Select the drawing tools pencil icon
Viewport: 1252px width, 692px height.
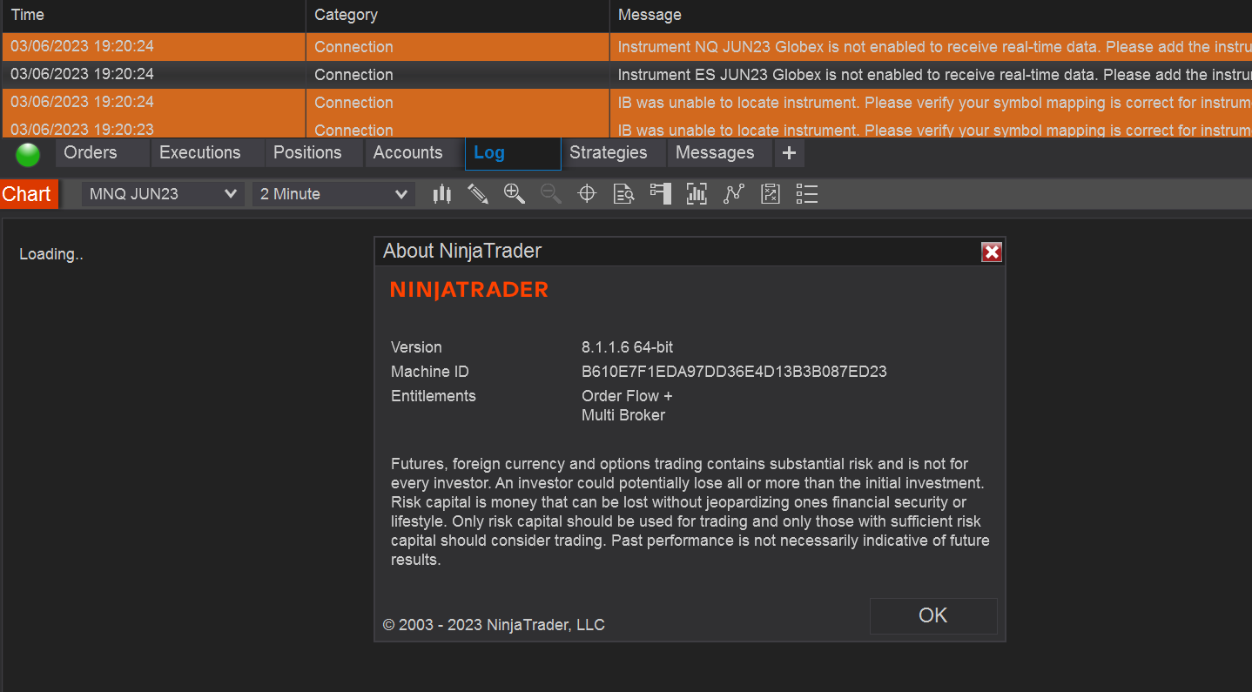pyautogui.click(x=478, y=194)
